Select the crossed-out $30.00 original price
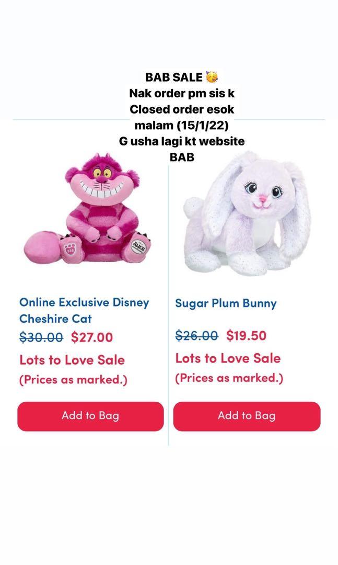Image resolution: width=338 pixels, height=565 pixels. coord(41,337)
